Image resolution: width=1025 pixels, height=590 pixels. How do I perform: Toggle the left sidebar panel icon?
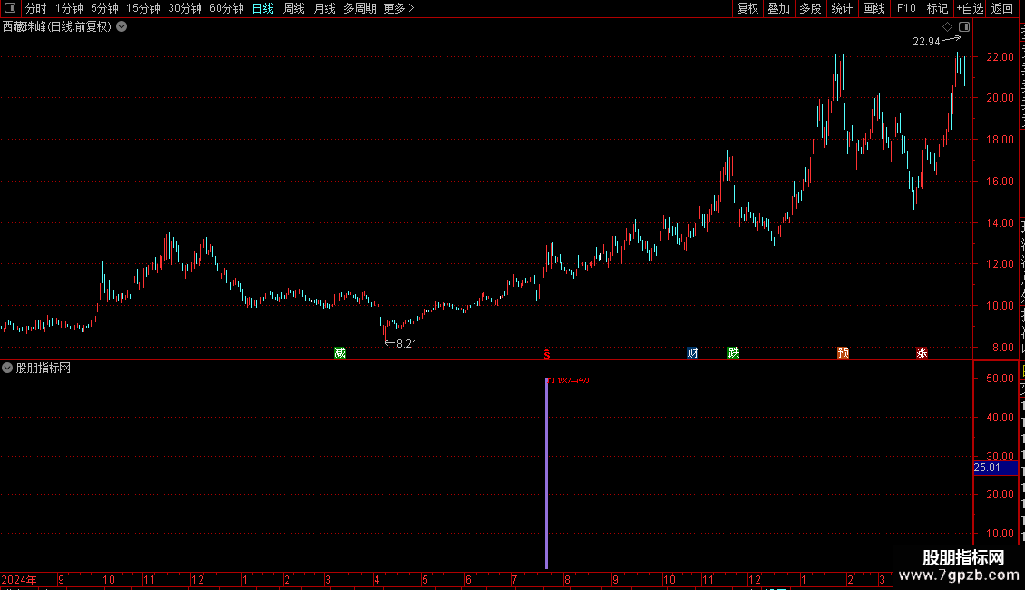(10, 8)
